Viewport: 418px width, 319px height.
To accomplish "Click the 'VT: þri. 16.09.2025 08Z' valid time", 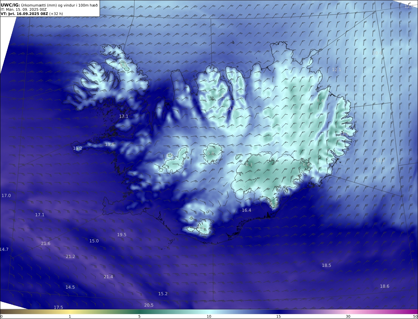I will (x=24, y=14).
